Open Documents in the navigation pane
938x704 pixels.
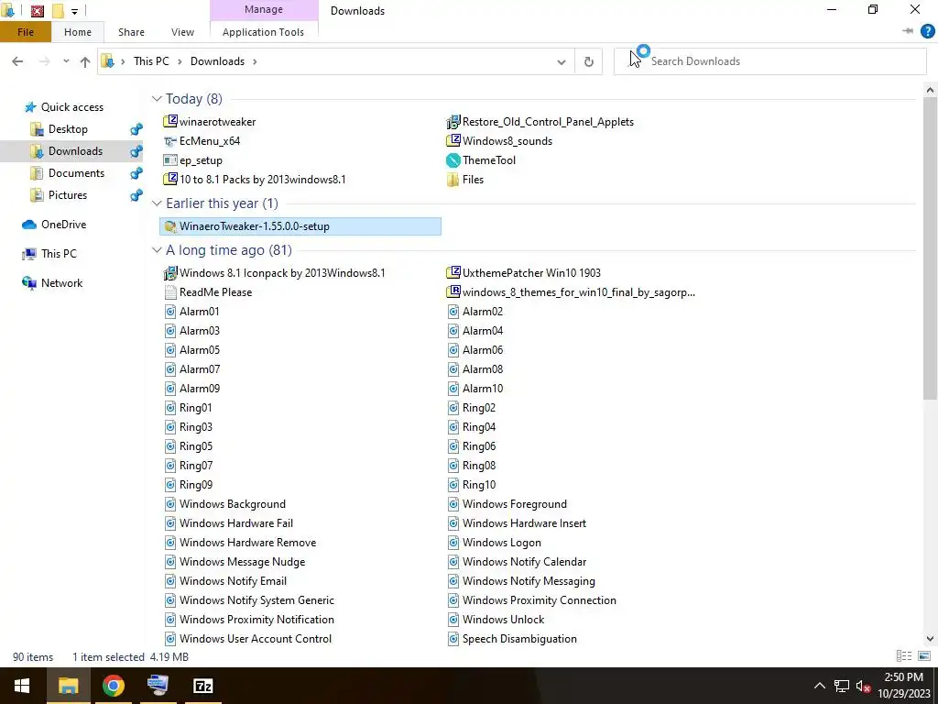click(x=76, y=173)
